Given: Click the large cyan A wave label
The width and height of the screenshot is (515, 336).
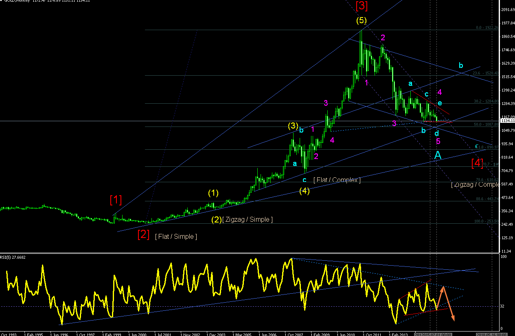Looking at the screenshot, I should tap(438, 155).
